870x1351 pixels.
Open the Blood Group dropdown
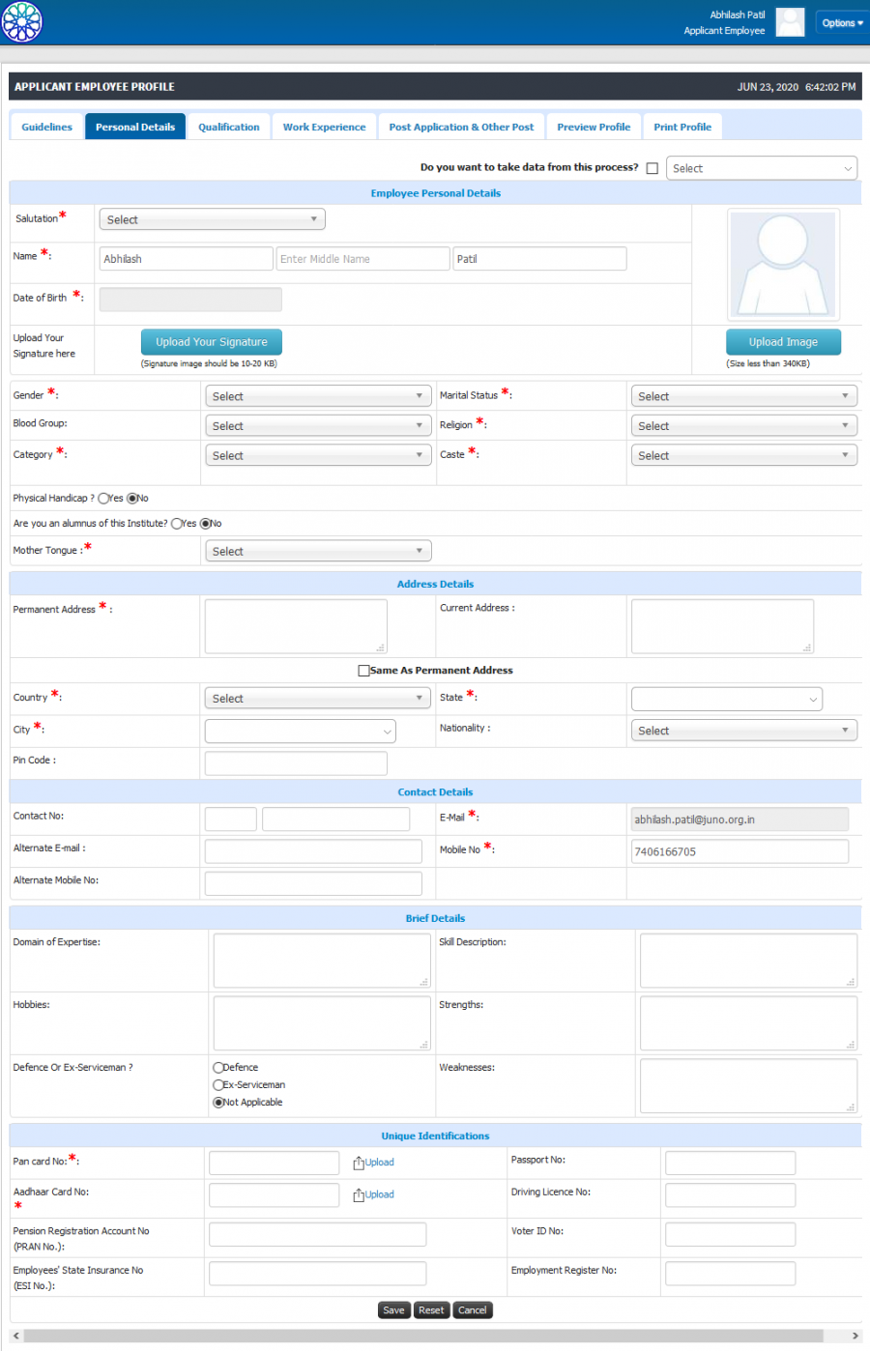[x=318, y=426]
